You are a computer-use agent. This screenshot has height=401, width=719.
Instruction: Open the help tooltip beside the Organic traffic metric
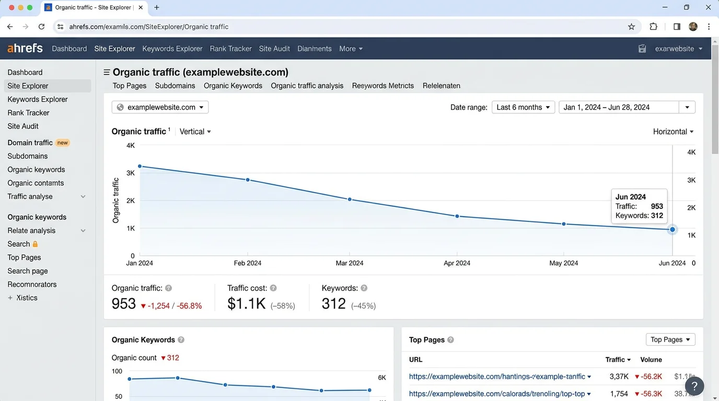point(168,288)
